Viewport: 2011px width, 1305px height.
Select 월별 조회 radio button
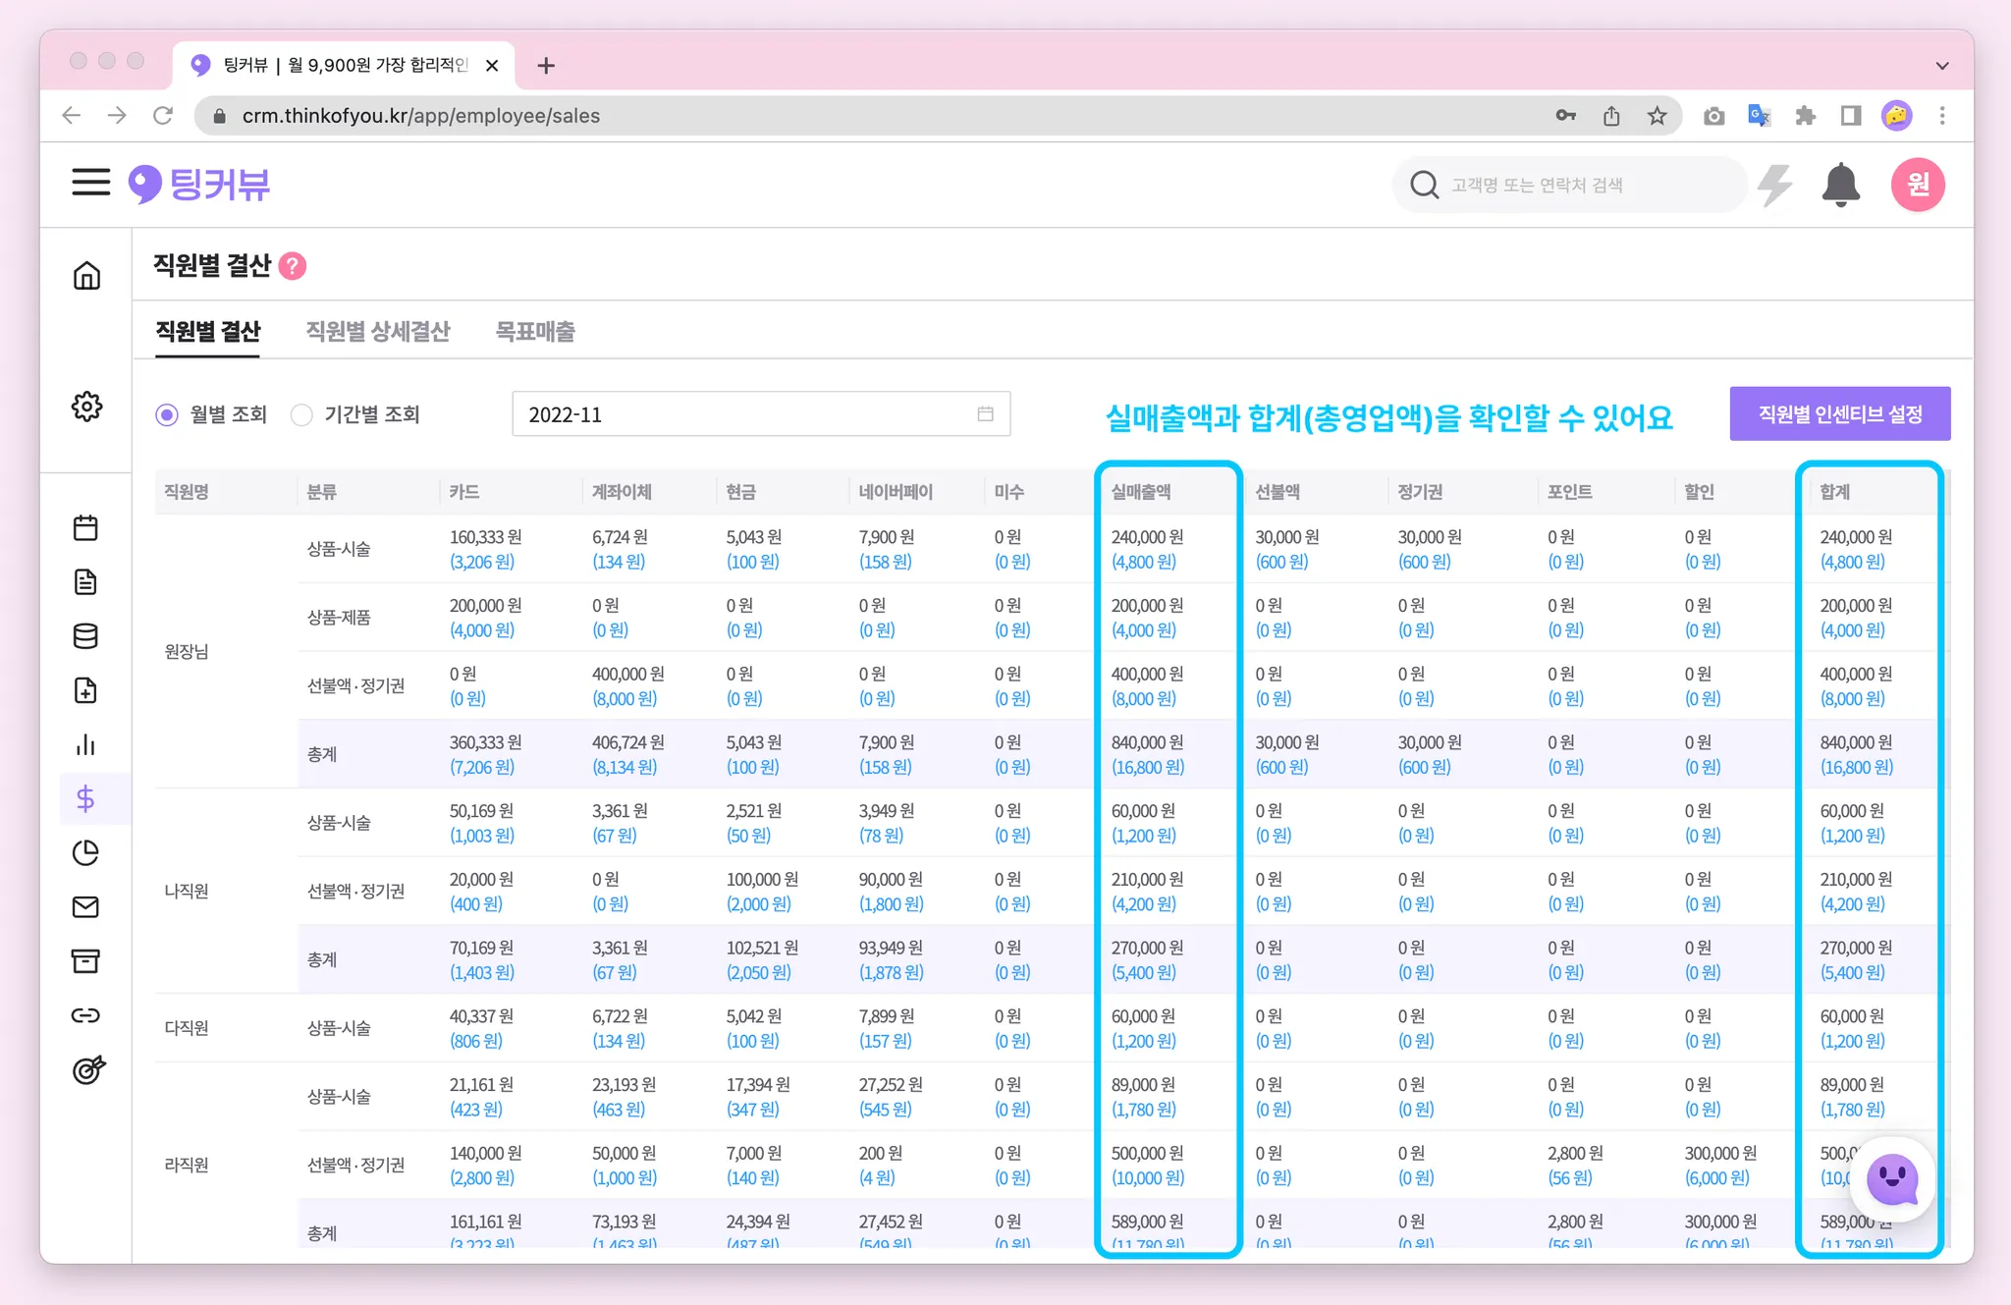tap(167, 415)
